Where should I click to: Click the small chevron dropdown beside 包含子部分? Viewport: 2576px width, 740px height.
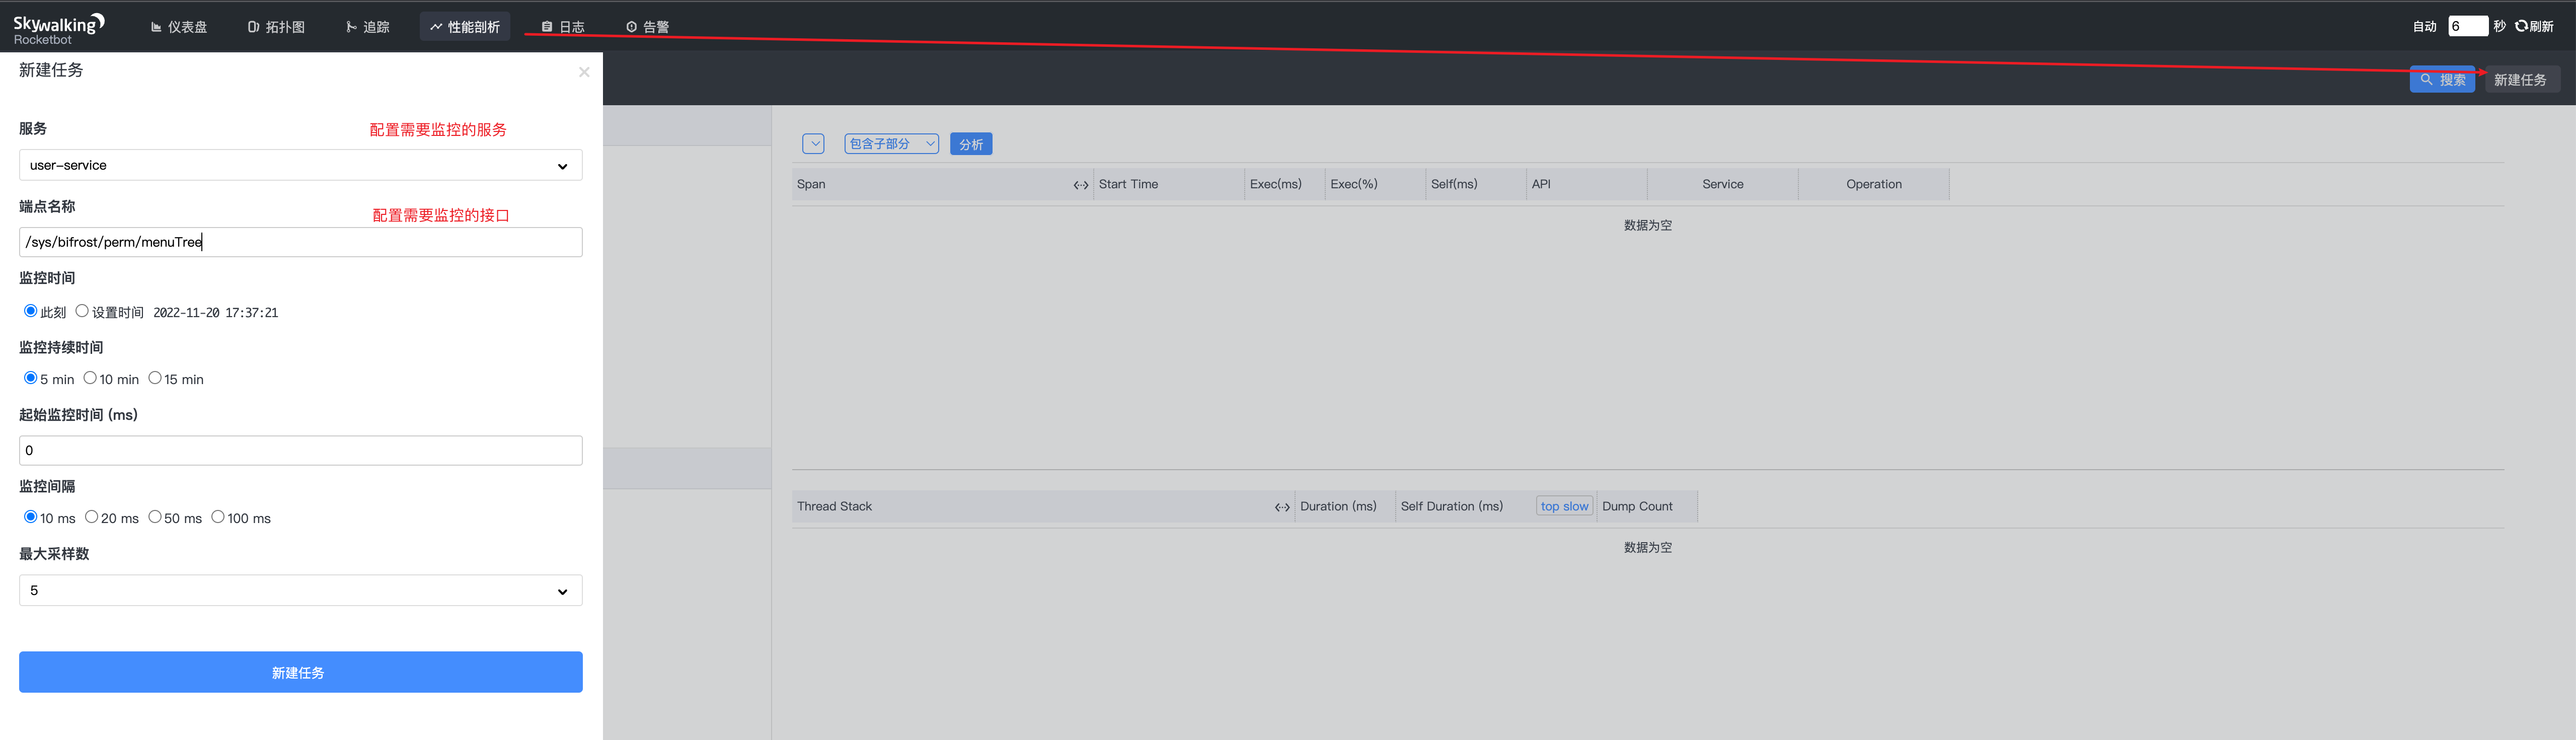click(x=814, y=144)
